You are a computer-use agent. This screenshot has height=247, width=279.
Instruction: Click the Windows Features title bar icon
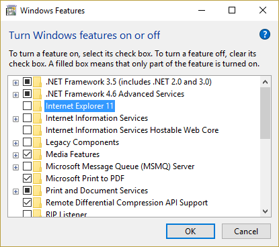click(x=11, y=11)
